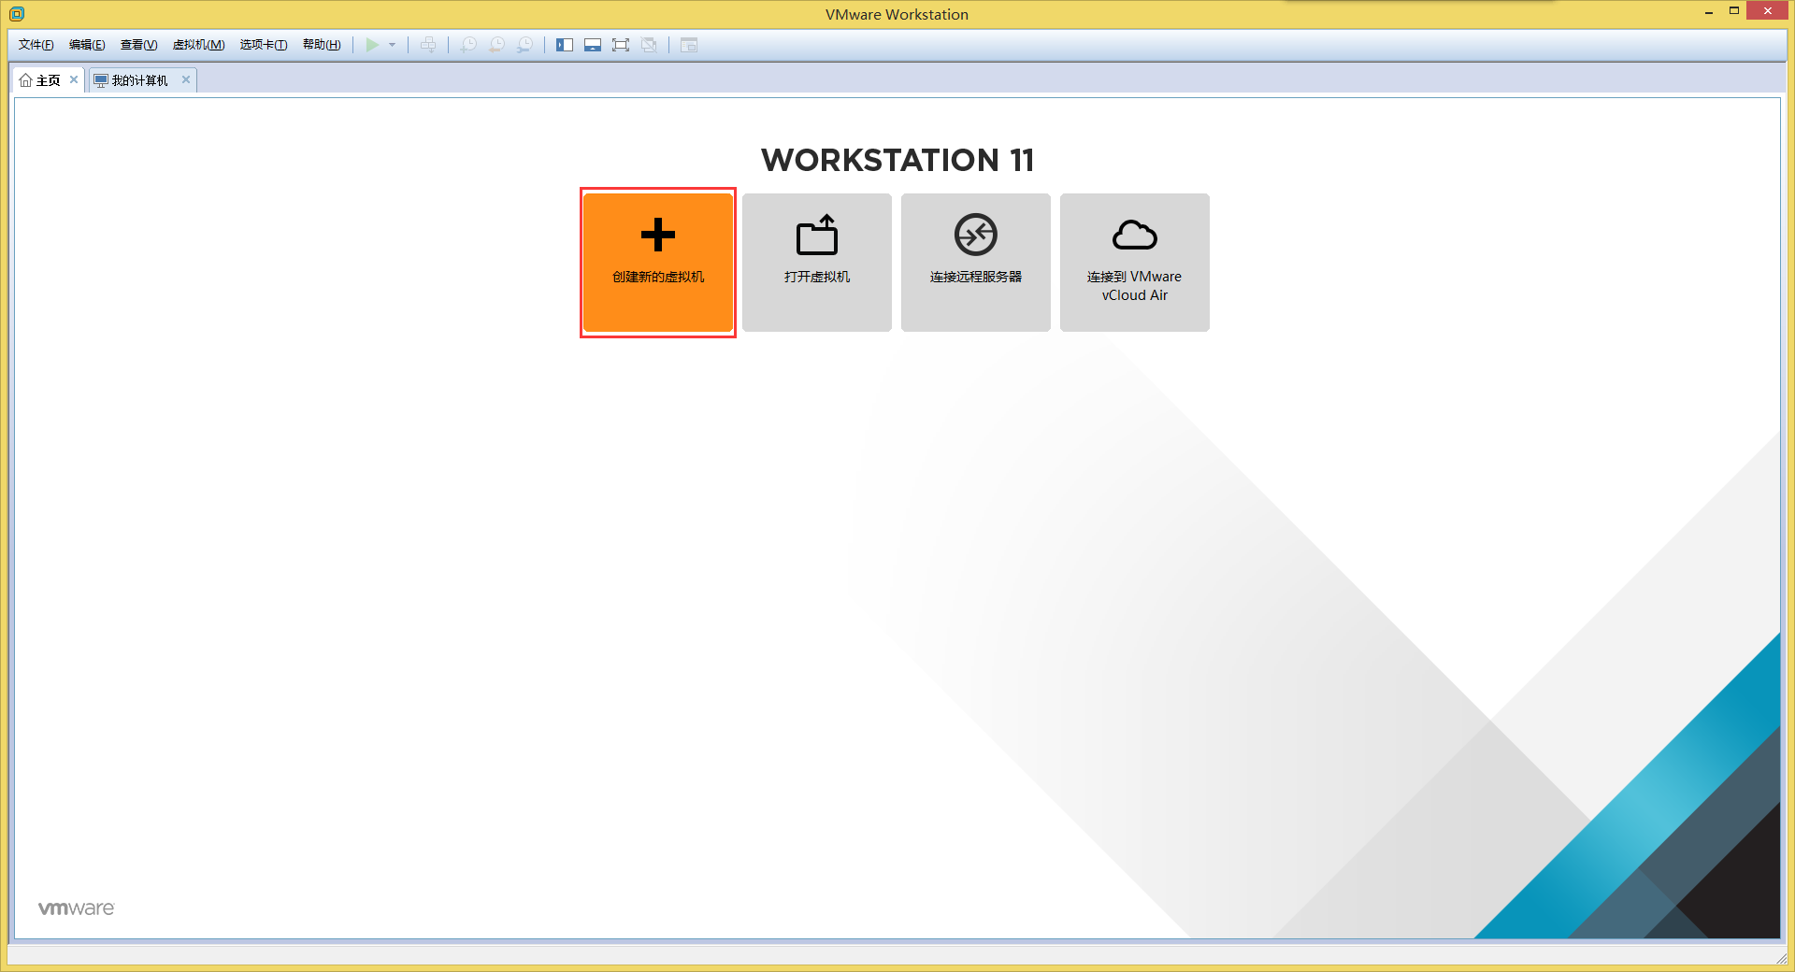Image resolution: width=1795 pixels, height=972 pixels.
Task: Click the console view toolbar icon
Action: tap(689, 45)
